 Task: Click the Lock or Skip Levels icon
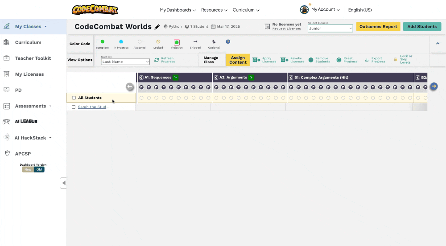pyautogui.click(x=395, y=60)
